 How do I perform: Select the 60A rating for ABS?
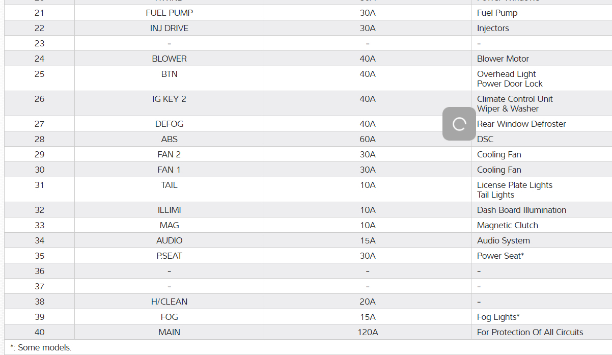(x=368, y=139)
